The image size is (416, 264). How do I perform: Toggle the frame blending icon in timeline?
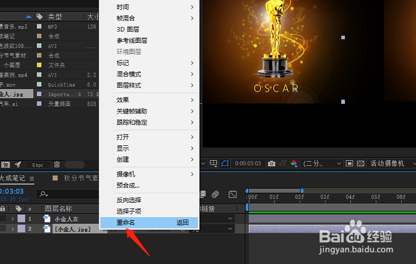[203, 194]
